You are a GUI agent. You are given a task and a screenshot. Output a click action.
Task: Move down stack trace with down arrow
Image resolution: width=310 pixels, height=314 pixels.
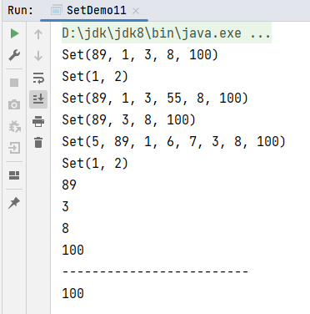[38, 56]
